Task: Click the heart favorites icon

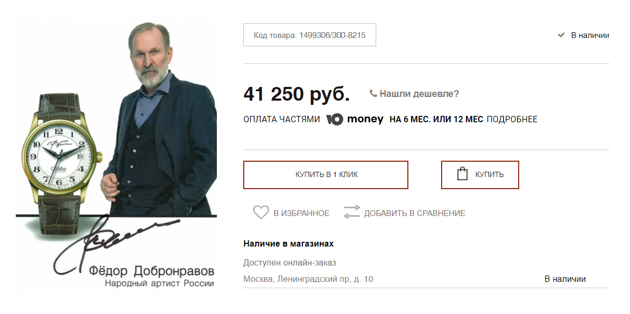Action: pos(261,212)
